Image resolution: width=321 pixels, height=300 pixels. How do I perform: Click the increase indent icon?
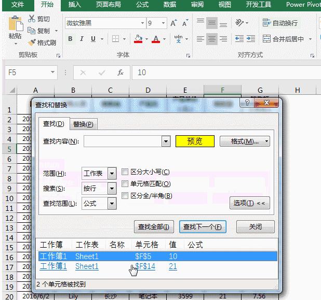(251, 38)
